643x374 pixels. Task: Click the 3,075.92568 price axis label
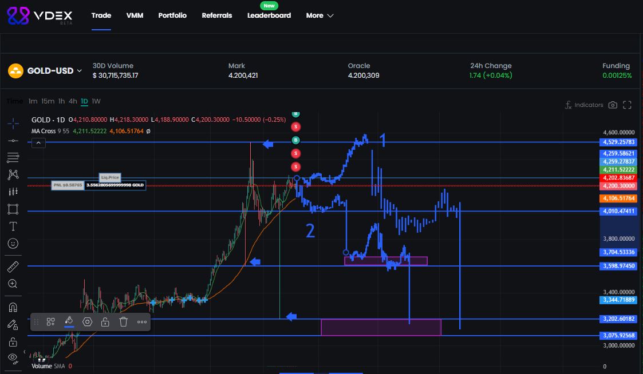pyautogui.click(x=618, y=336)
